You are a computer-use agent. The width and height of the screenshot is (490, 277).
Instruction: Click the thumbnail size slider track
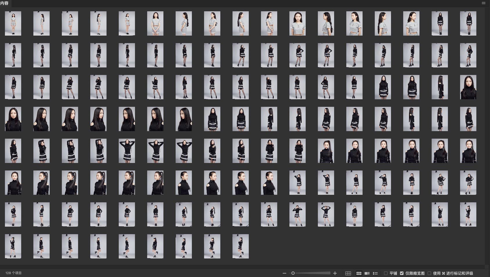pyautogui.click(x=314, y=273)
